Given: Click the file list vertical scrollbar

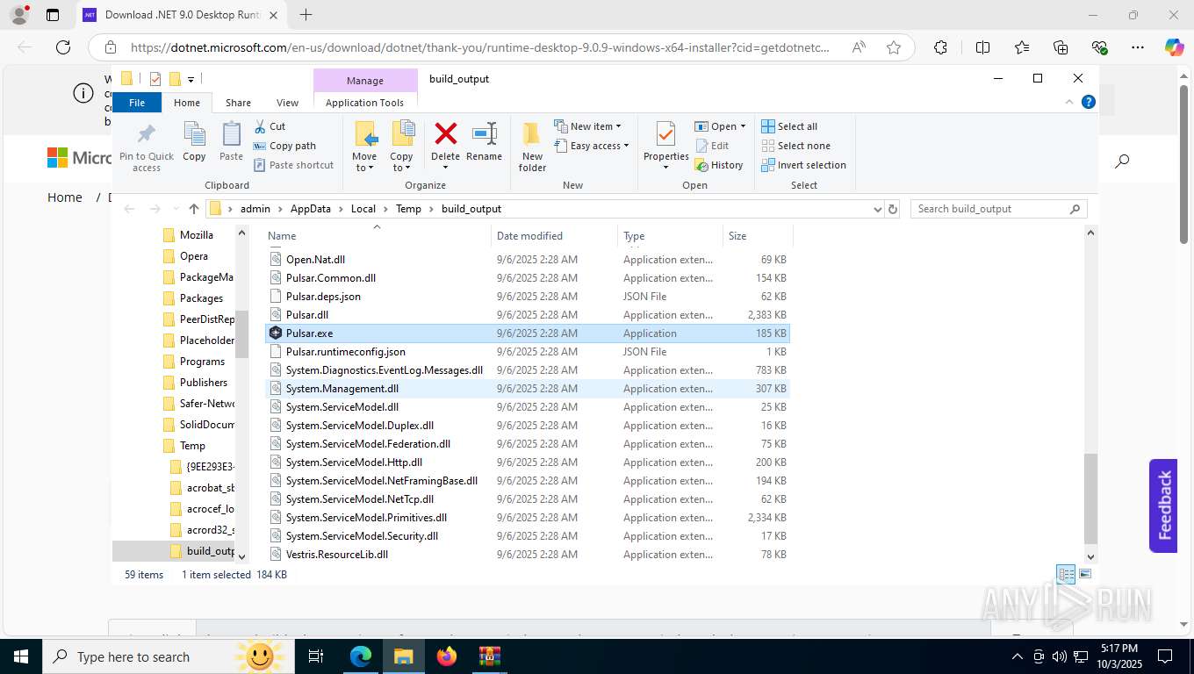Looking at the screenshot, I should (1091, 498).
